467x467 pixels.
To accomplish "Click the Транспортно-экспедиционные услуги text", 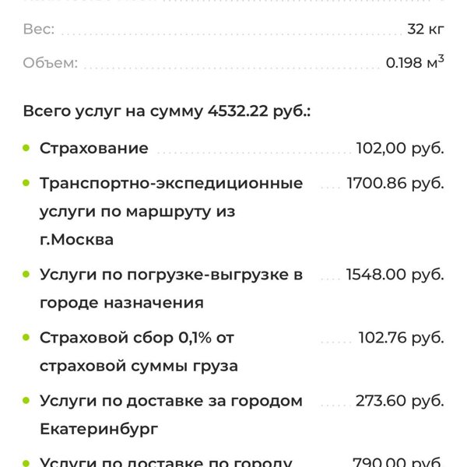I will (171, 212).
